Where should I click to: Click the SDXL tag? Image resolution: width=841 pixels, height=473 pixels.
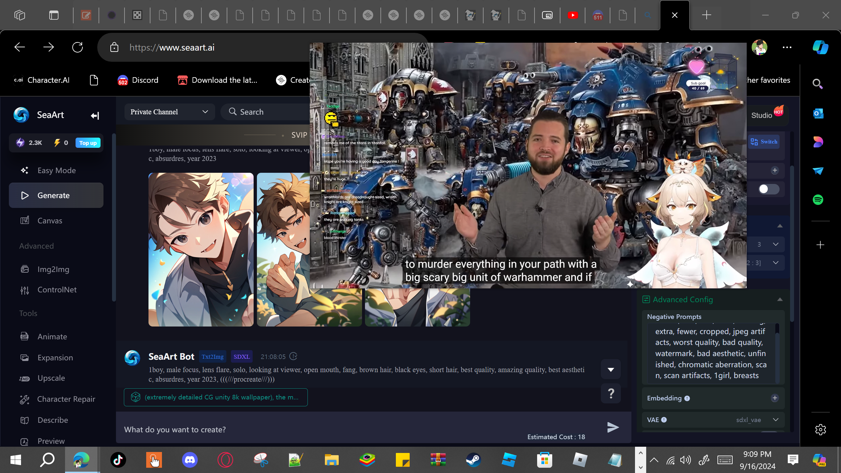(x=242, y=357)
